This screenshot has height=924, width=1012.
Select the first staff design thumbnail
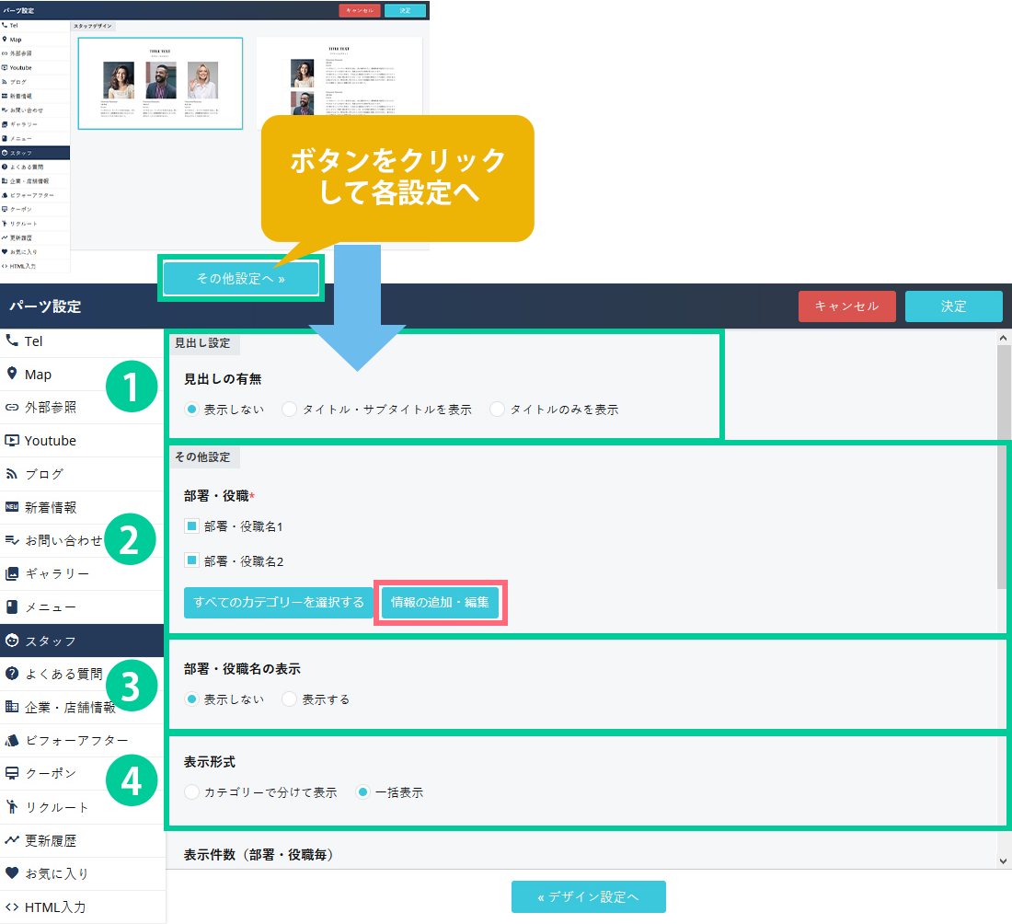(160, 83)
